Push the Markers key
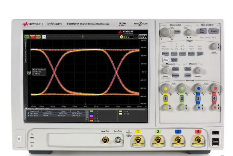 175,76
